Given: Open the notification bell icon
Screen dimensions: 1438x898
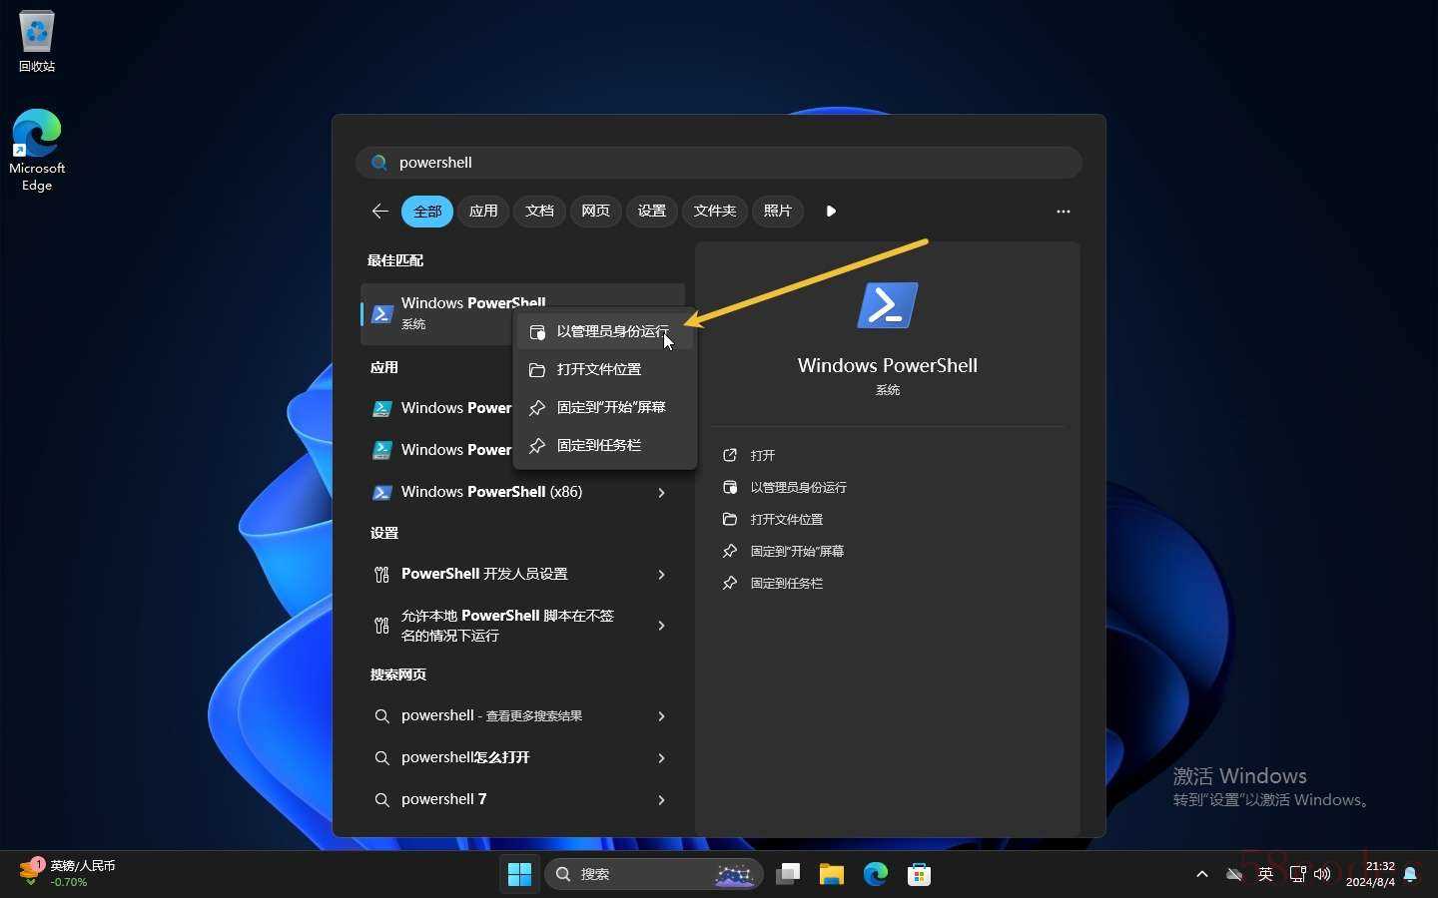Looking at the screenshot, I should [x=1410, y=874].
